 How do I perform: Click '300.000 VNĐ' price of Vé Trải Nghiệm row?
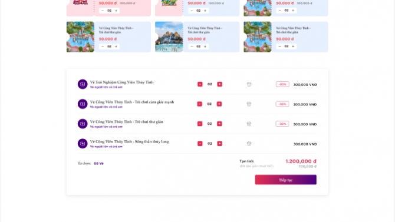(x=305, y=85)
